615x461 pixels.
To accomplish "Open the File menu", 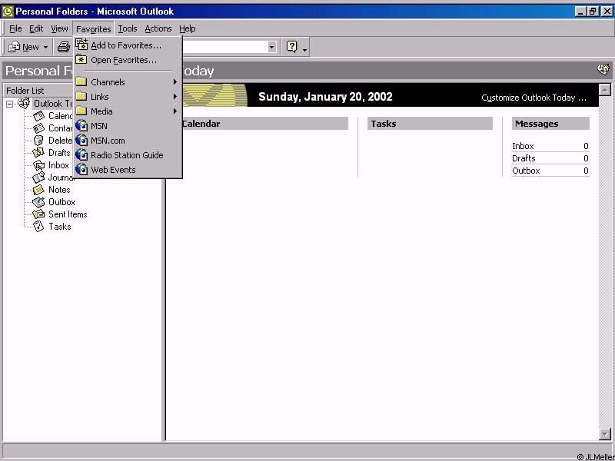I will pyautogui.click(x=15, y=28).
